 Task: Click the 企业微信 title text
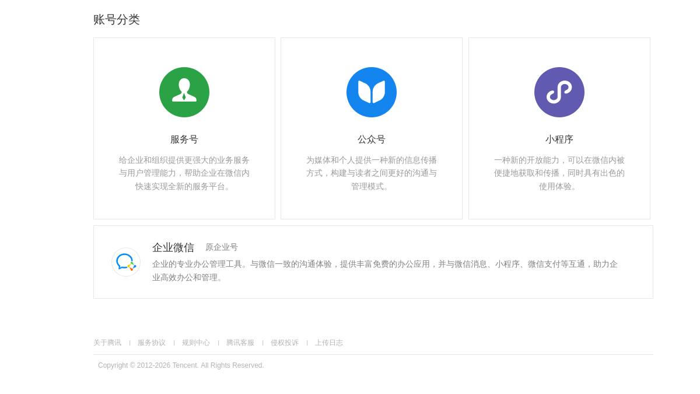click(x=173, y=247)
